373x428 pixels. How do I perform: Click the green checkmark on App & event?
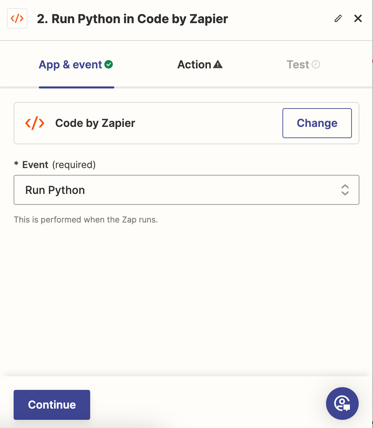[x=109, y=64]
